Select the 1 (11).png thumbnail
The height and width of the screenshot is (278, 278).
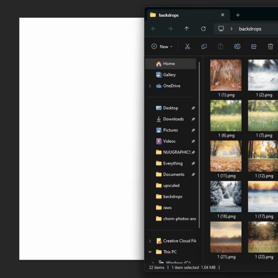pyautogui.click(x=226, y=156)
